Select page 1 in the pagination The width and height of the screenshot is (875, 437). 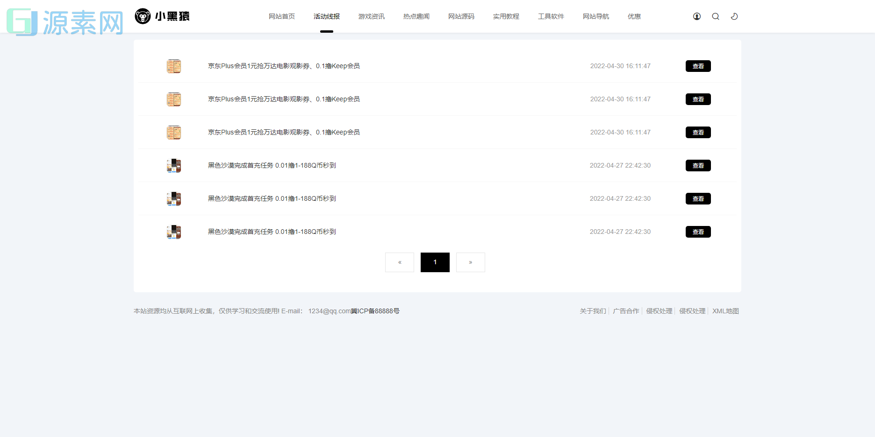pos(435,262)
